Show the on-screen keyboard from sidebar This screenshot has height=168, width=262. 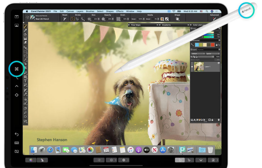(17, 143)
